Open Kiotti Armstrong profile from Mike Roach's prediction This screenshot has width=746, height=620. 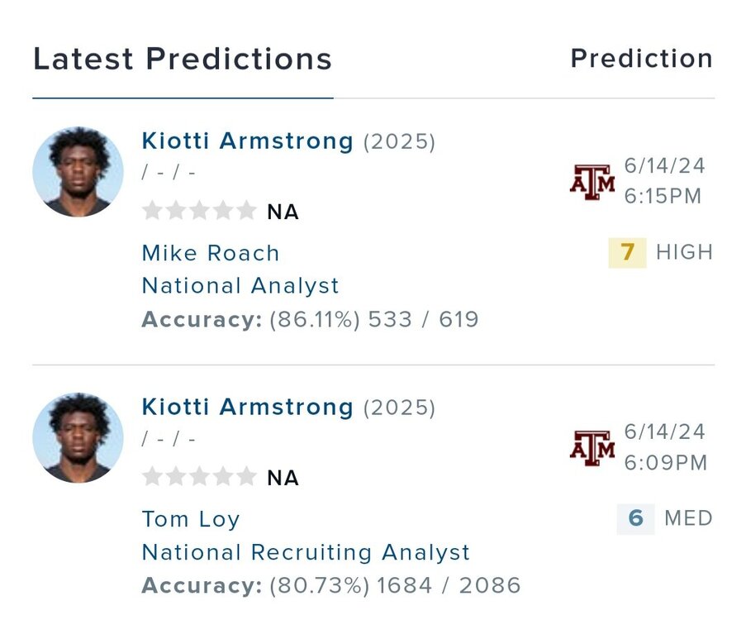(x=247, y=141)
